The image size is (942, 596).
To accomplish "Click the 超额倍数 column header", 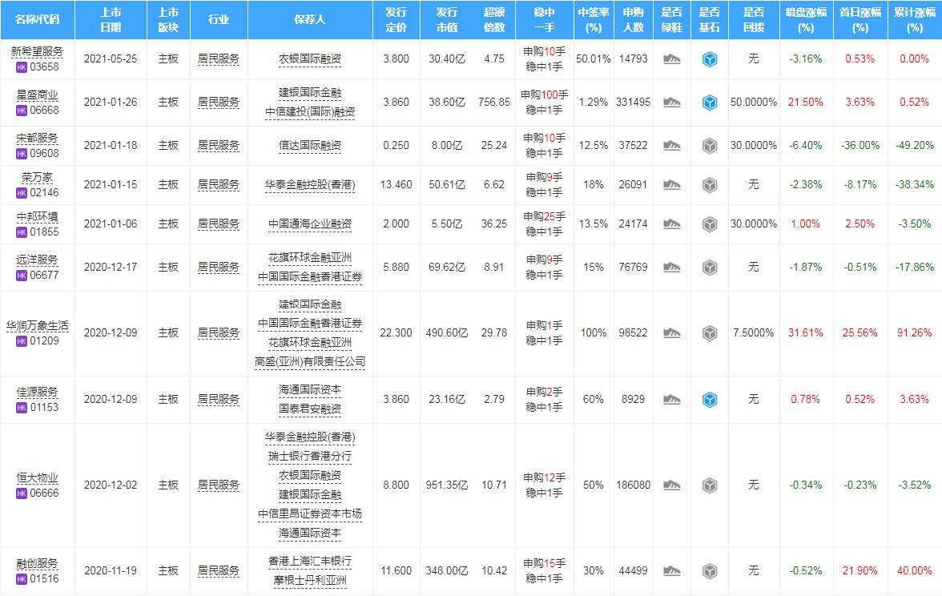I will (x=494, y=20).
